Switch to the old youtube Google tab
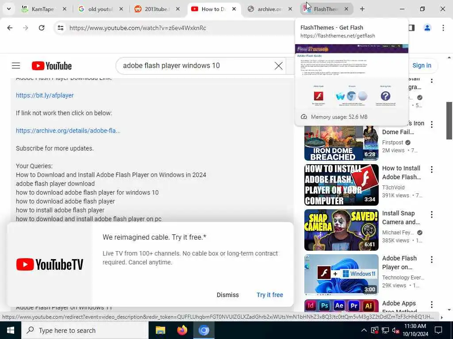Viewport: 453px width, 339px height. point(100,9)
